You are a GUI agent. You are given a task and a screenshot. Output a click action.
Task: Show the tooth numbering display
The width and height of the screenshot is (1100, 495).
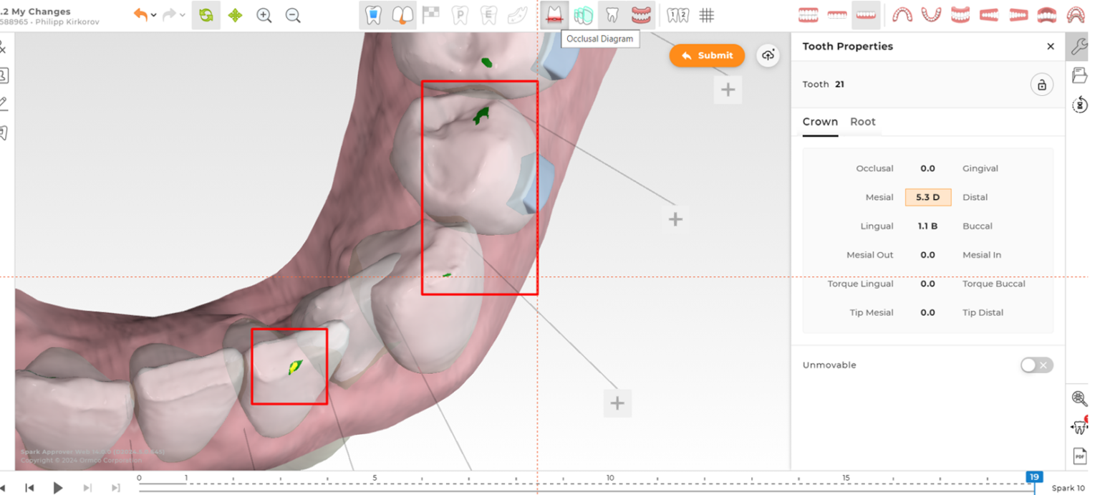pos(677,14)
